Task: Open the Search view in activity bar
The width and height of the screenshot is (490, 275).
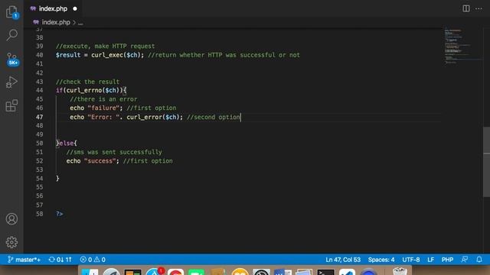Action: pos(12,35)
